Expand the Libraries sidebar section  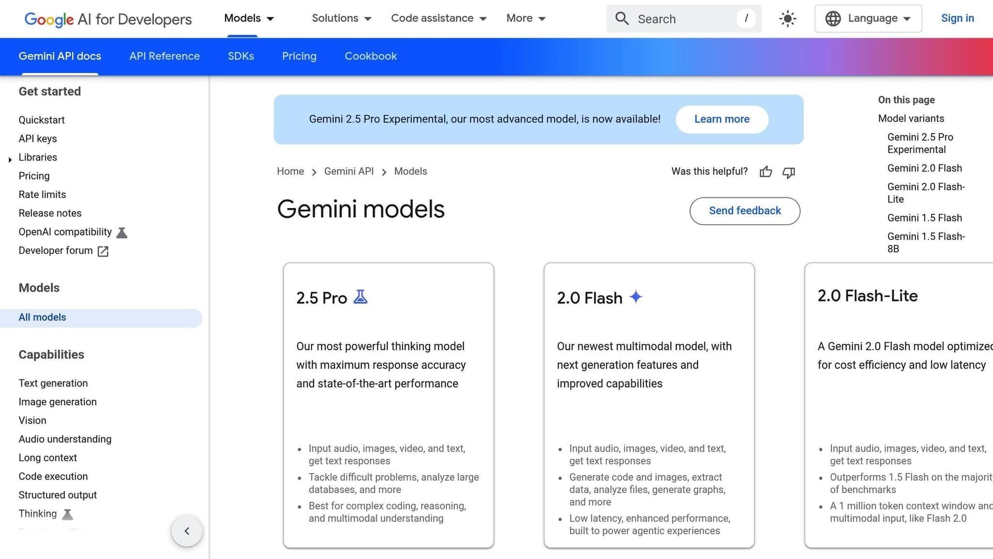click(10, 159)
